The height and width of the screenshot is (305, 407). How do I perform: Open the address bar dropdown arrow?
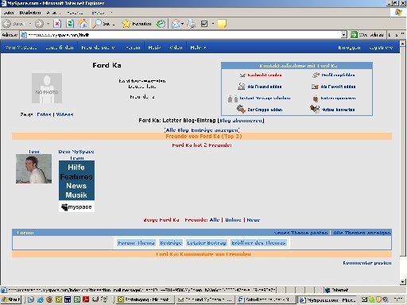344,35
